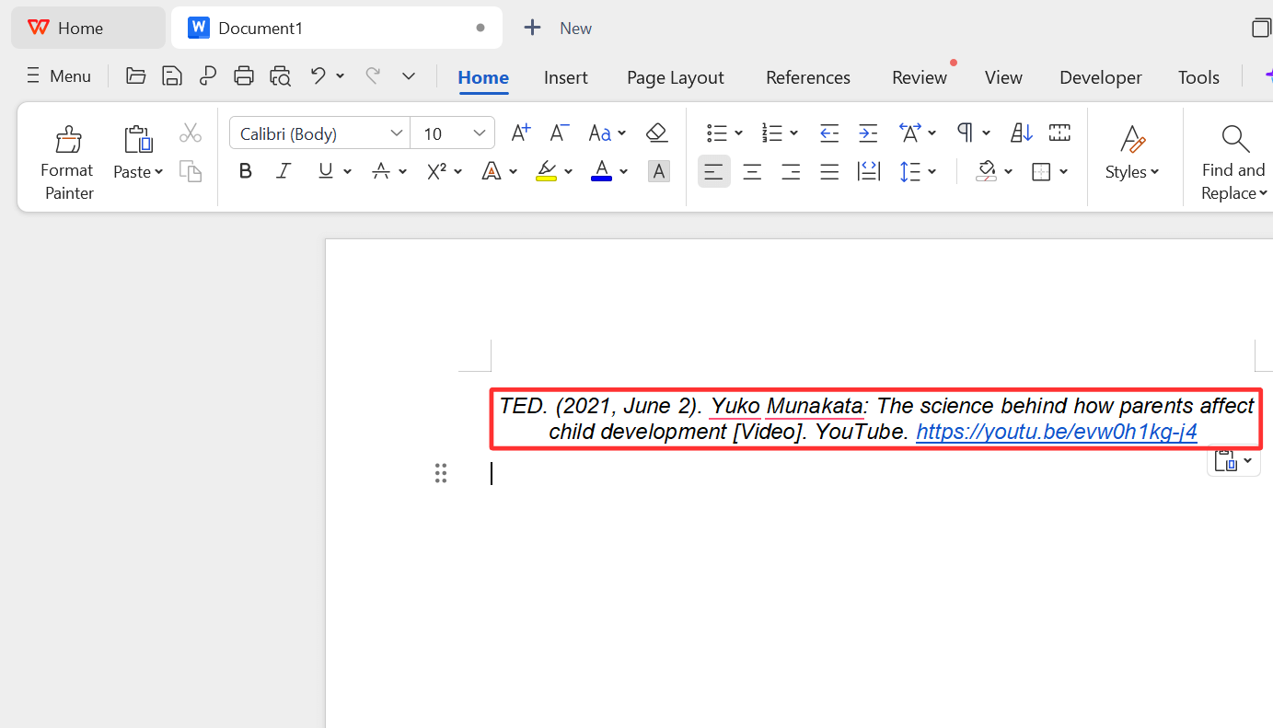Screen dimensions: 1273x728
Task: Switch to the Insert ribbon tab
Action: click(x=565, y=77)
